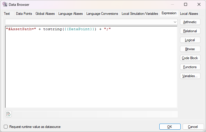Open the Variables dialog

pos(190,76)
